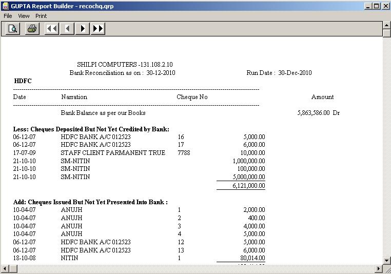Image resolution: width=391 pixels, height=274 pixels.
Task: Click the horizontal scrollbar right arrow
Action: tap(379, 269)
